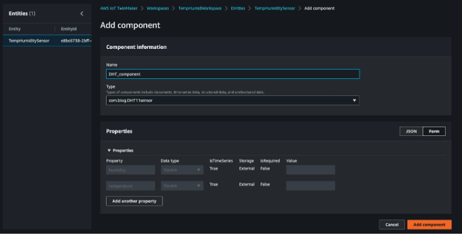Click the EntityId column header
Image resolution: width=462 pixels, height=235 pixels.
click(x=69, y=29)
